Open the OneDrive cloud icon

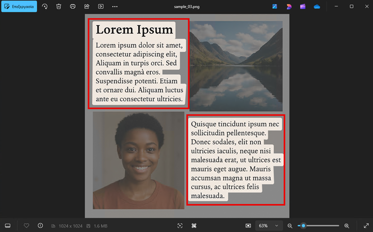317,6
